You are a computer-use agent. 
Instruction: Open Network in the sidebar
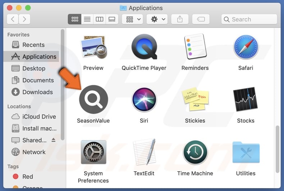coord(31,152)
